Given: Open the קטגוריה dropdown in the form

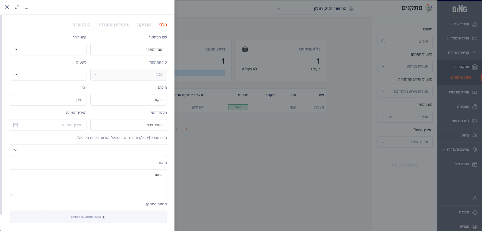Looking at the screenshot, I should click(x=48, y=49).
